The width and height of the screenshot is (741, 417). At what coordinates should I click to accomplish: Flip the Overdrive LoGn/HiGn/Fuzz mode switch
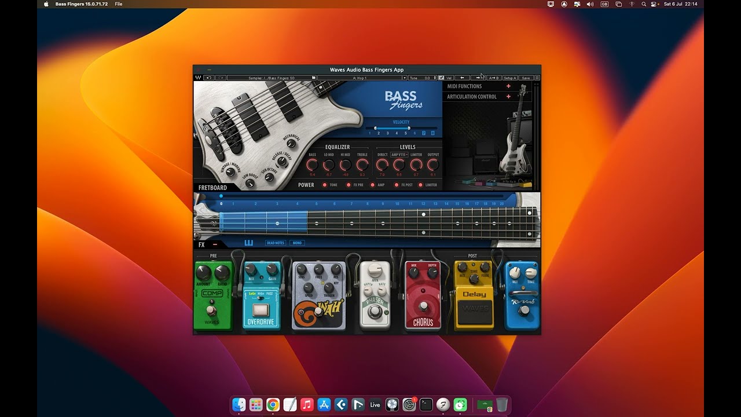click(x=261, y=298)
